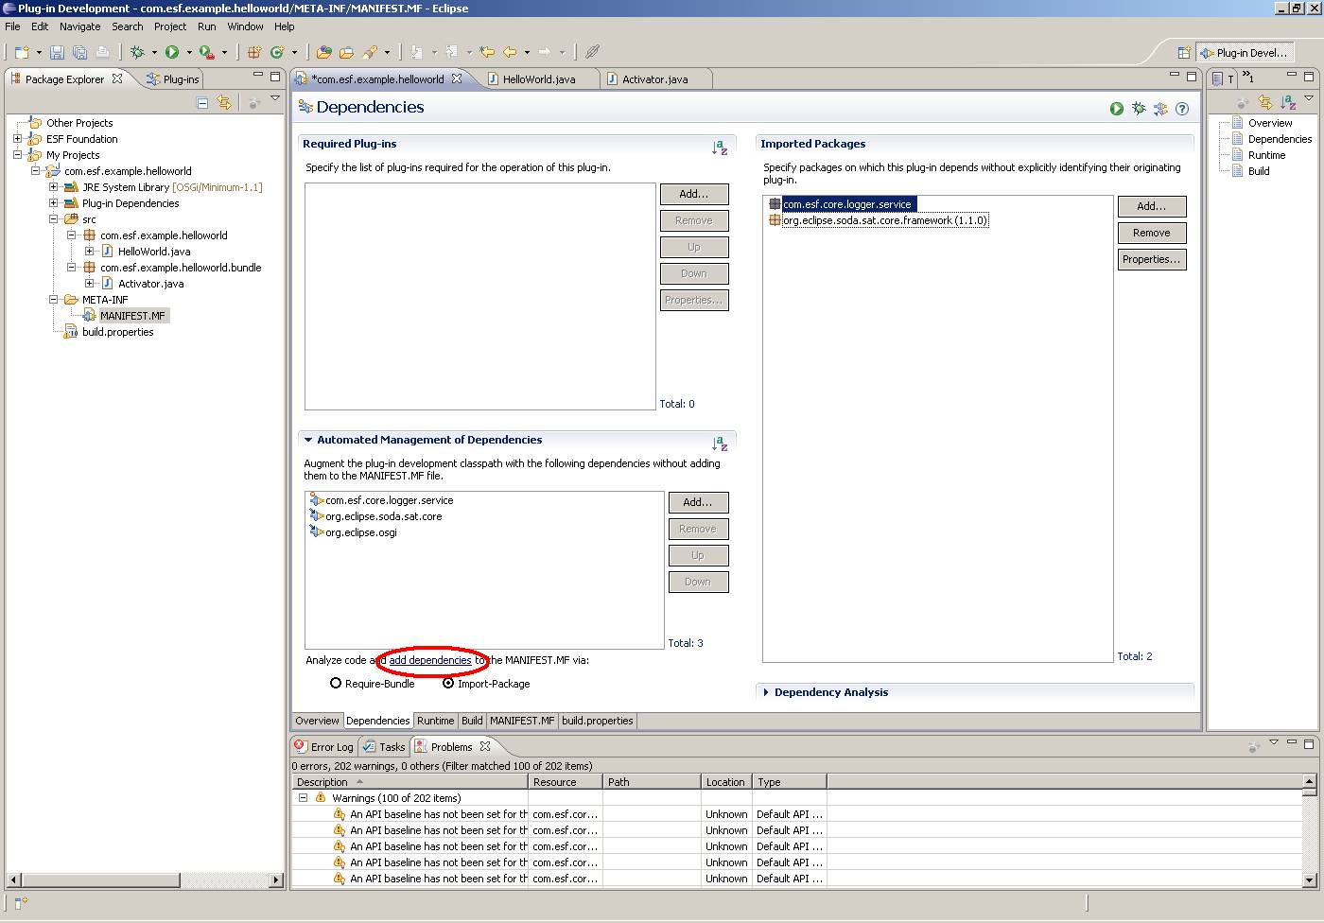The image size is (1324, 923).
Task: Close the Package Explorer view tab
Action: pos(117,78)
